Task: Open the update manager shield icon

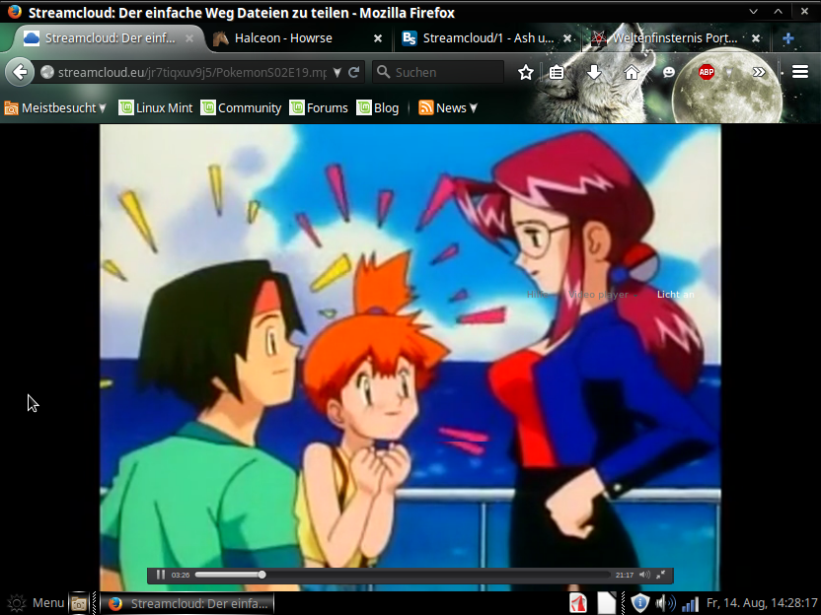Action: [x=639, y=603]
